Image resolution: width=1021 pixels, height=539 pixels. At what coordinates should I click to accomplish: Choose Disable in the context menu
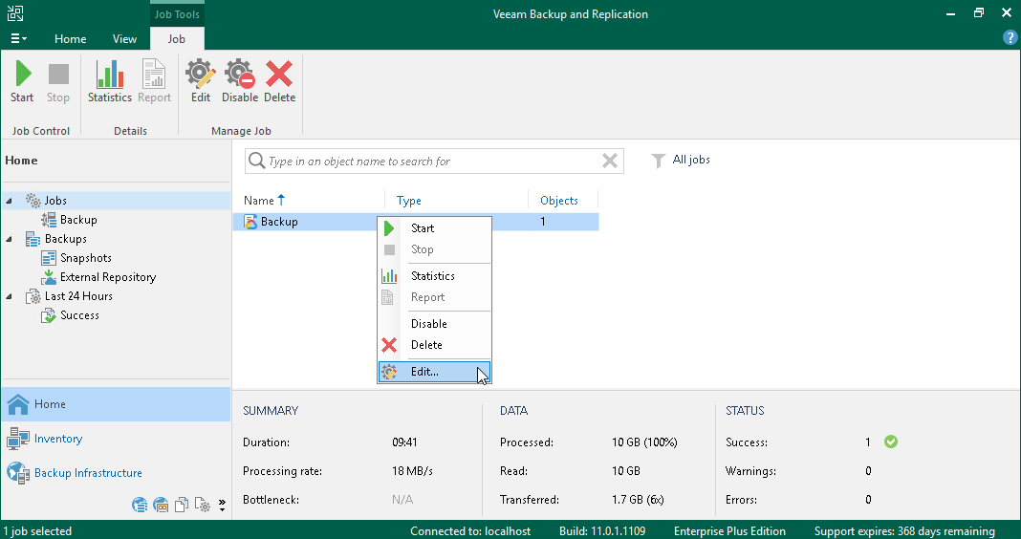(434, 324)
